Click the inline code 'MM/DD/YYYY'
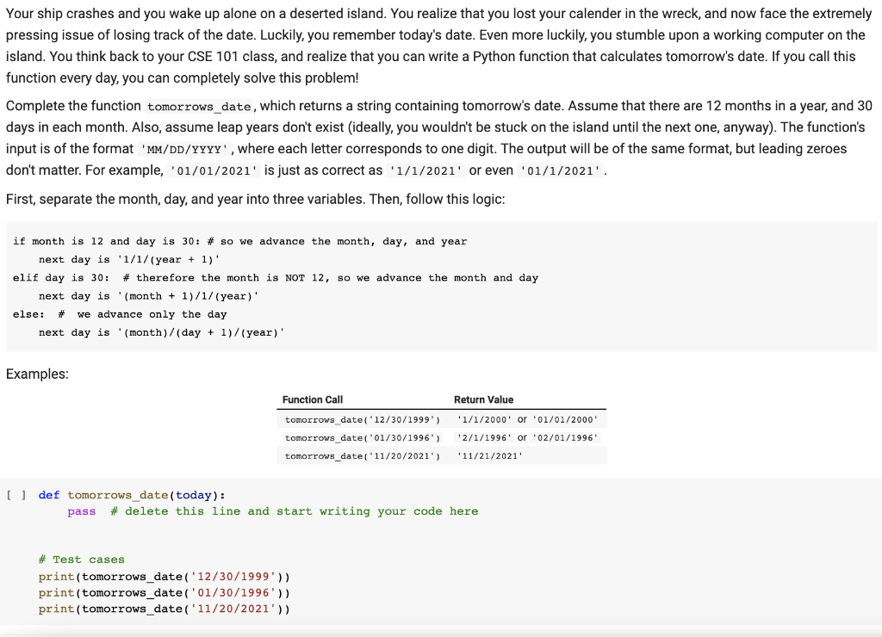Screen dimensions: 882x637 (184, 150)
